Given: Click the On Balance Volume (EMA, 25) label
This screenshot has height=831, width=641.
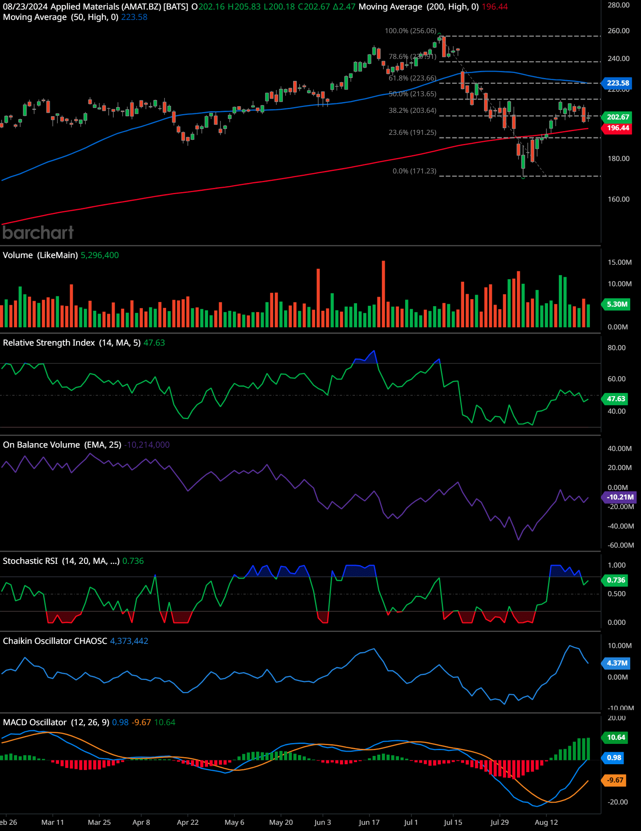Looking at the screenshot, I should coord(62,445).
